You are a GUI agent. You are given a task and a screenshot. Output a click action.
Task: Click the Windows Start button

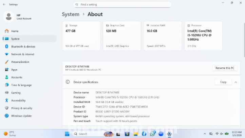click(x=67, y=134)
